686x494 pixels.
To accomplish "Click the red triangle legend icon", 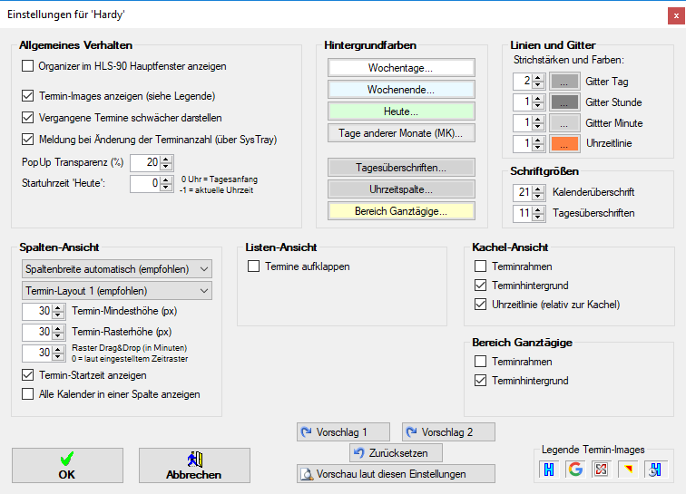I will pos(626,469).
